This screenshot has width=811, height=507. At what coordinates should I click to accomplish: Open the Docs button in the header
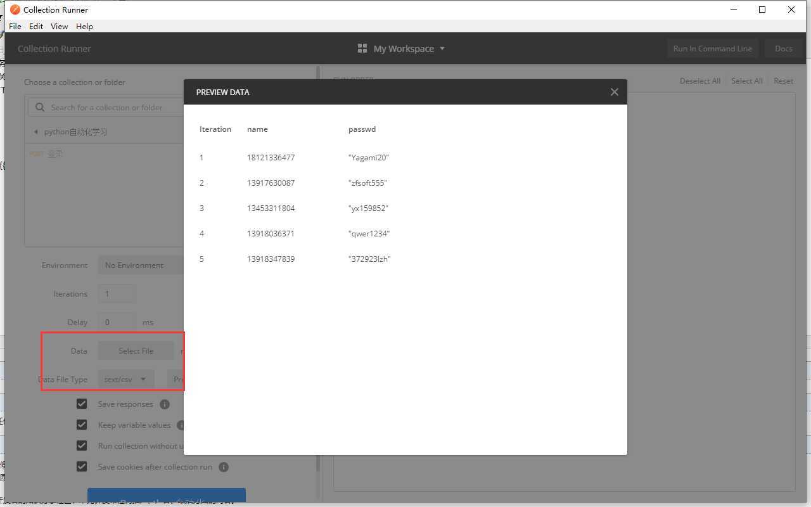pyautogui.click(x=784, y=49)
